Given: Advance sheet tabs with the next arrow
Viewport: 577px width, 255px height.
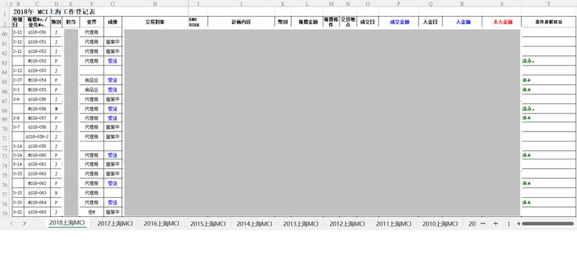Looking at the screenshot, I should pos(24,224).
